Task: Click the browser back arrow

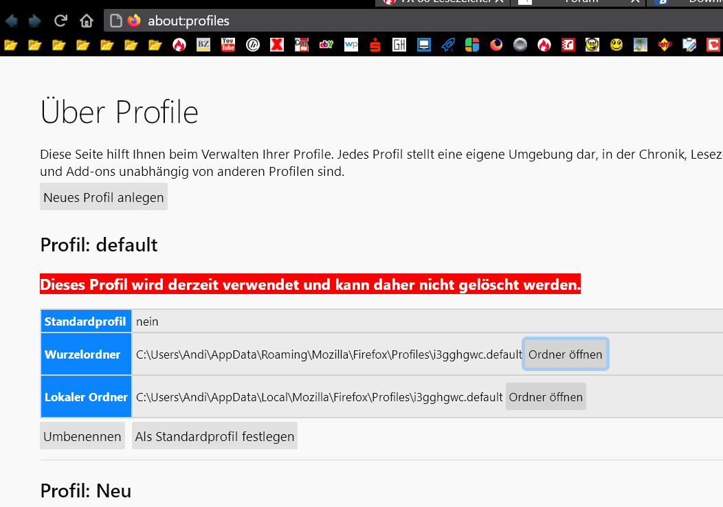Action: pos(12,21)
